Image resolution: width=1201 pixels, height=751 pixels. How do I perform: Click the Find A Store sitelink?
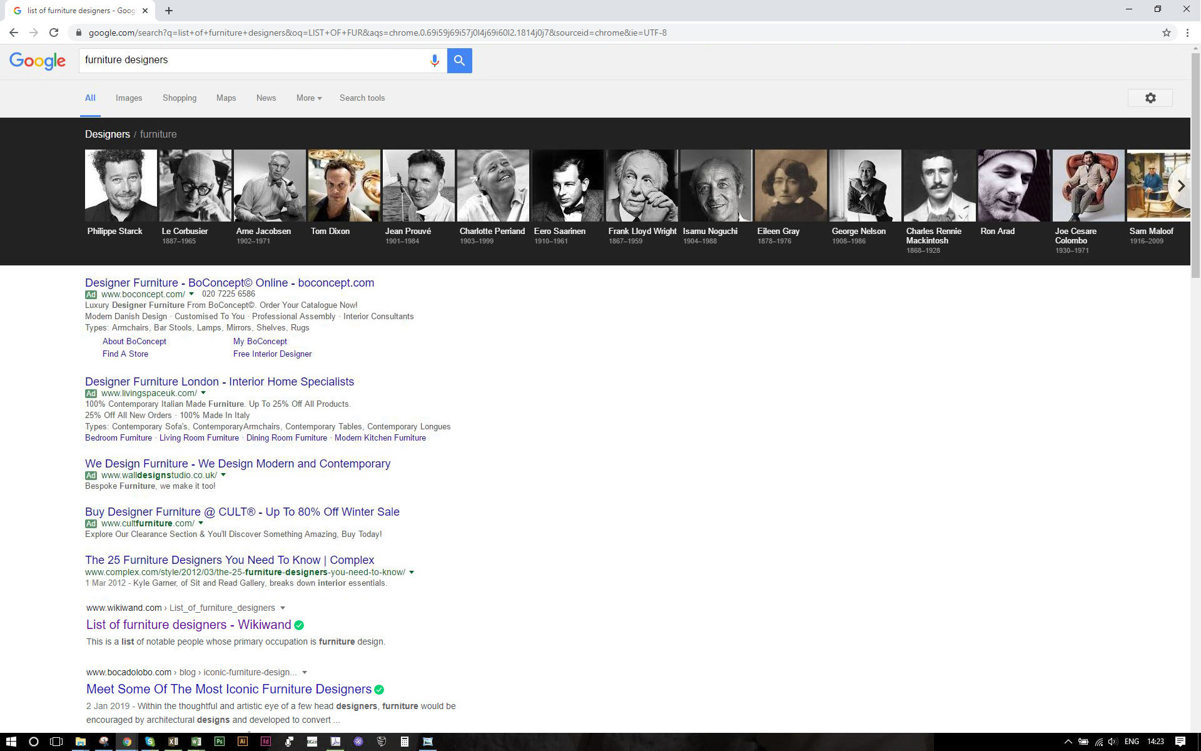point(125,354)
